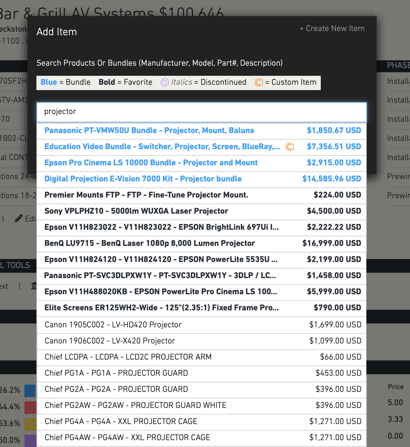410x447 pixels.
Task: Choose Sony VPLPHZ10 Laser Projector
Action: (201, 211)
